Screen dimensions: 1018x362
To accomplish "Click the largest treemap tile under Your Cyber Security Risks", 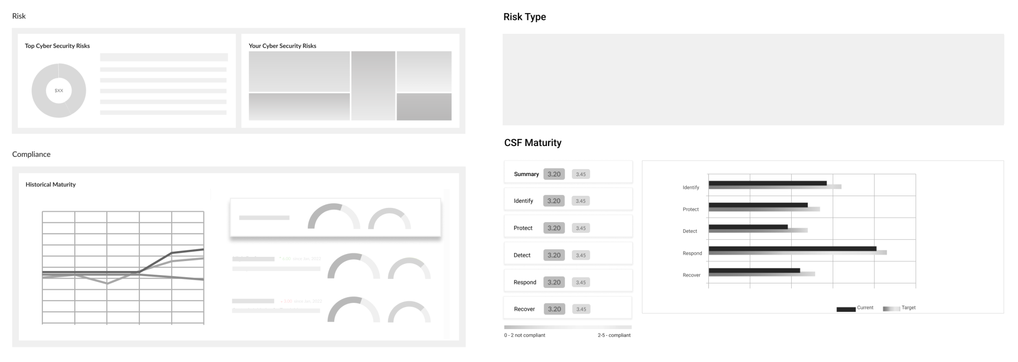I will pyautogui.click(x=299, y=71).
